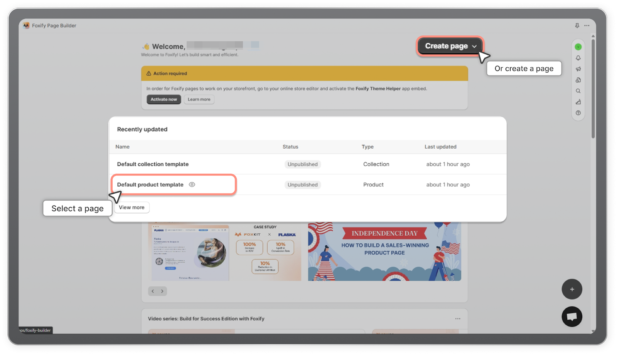Image resolution: width=617 pixels, height=355 pixels.
Task: Open the Flaska case study thumbnail
Action: click(225, 252)
